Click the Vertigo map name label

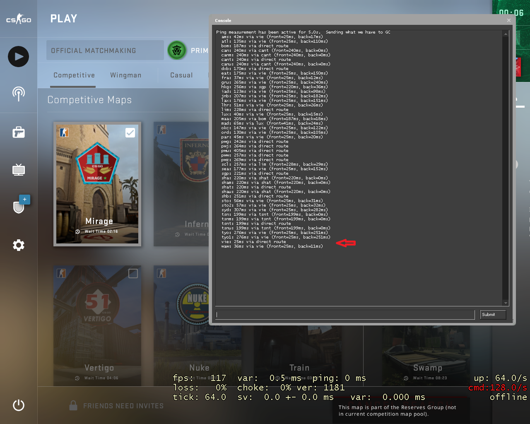[x=99, y=368]
